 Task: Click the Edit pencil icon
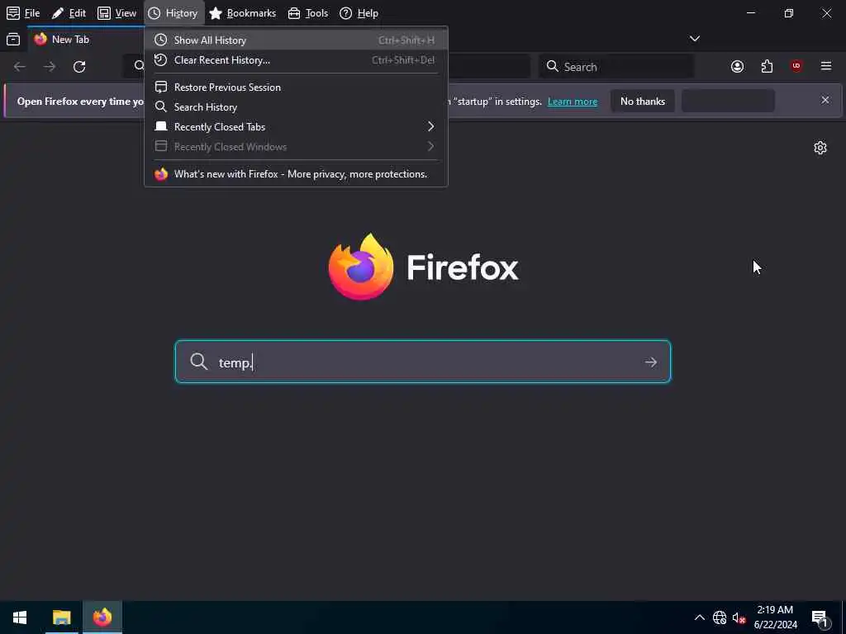click(58, 13)
